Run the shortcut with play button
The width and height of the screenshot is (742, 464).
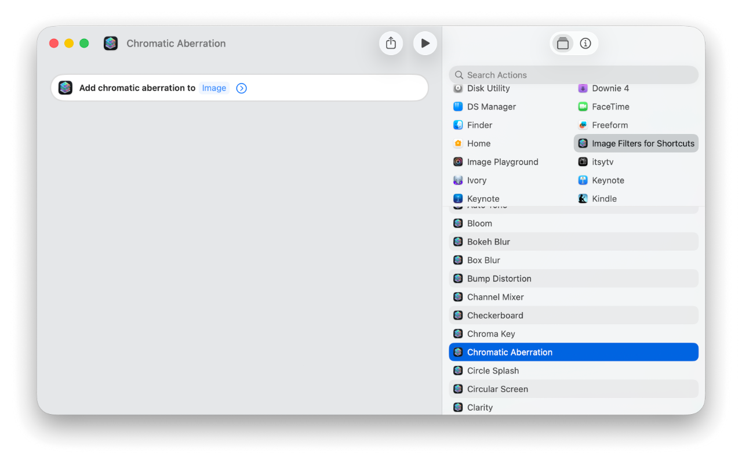[x=425, y=43]
